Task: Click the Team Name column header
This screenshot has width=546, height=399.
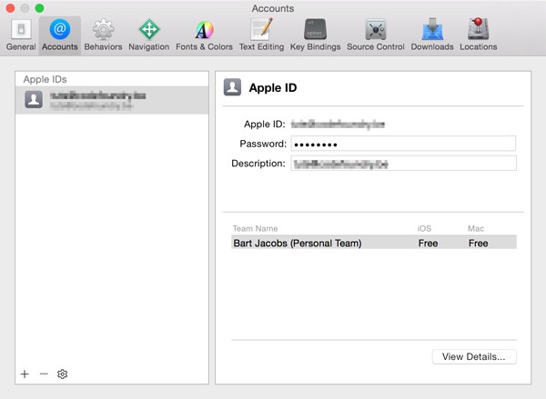Action: click(x=255, y=228)
